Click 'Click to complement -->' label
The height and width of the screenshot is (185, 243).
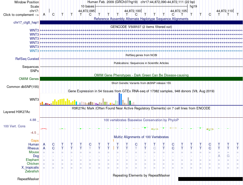click(x=21, y=15)
